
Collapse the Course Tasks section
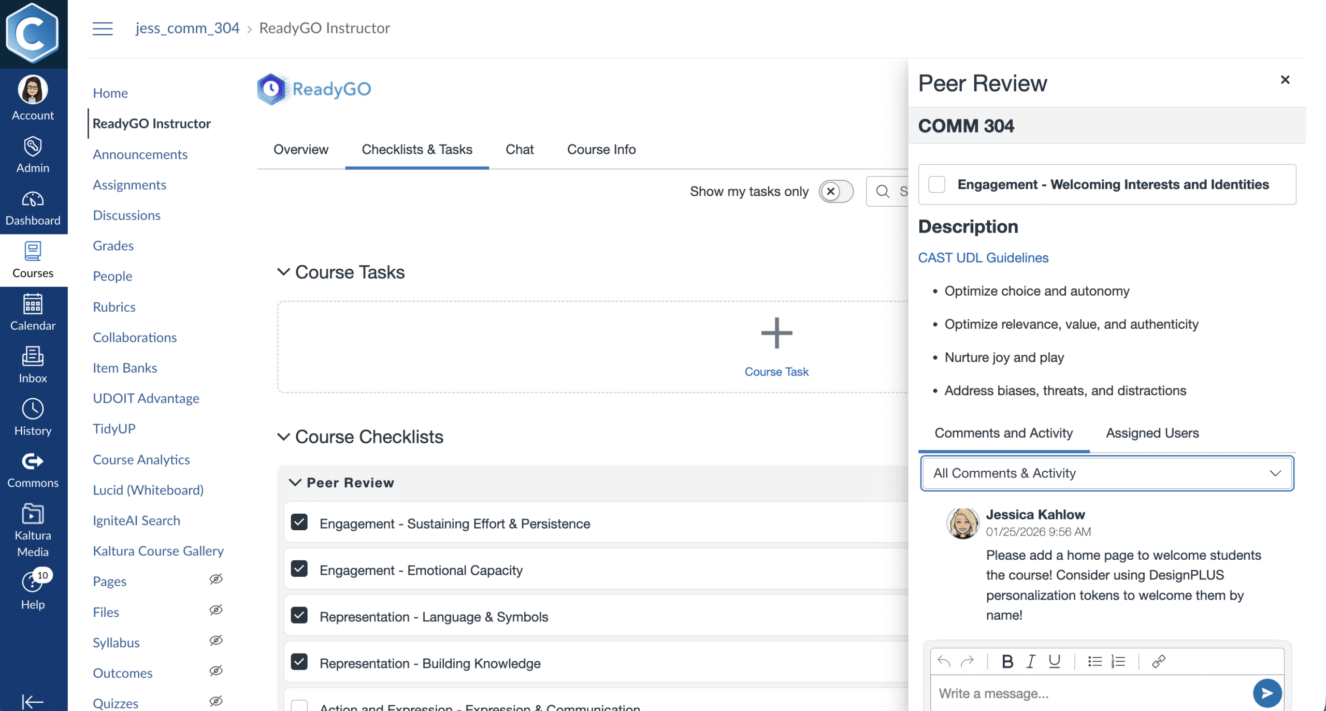283,272
